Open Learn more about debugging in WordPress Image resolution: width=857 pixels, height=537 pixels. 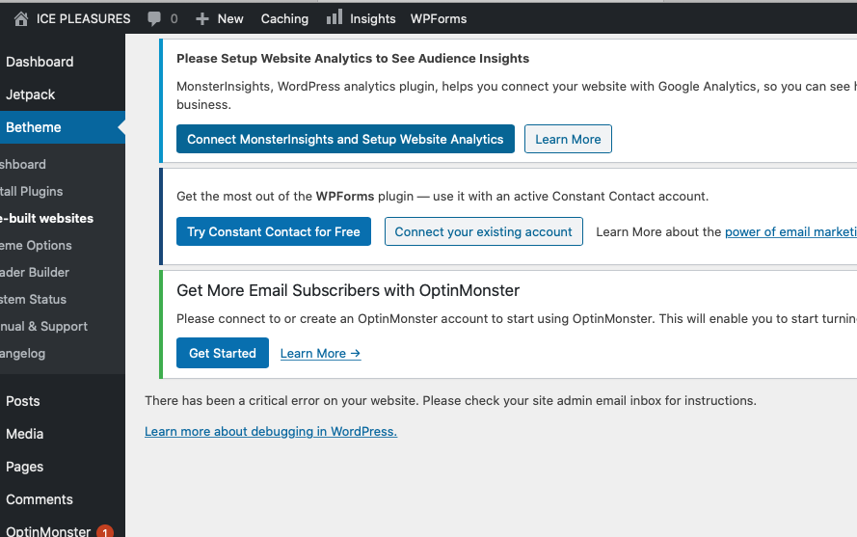pyautogui.click(x=271, y=432)
